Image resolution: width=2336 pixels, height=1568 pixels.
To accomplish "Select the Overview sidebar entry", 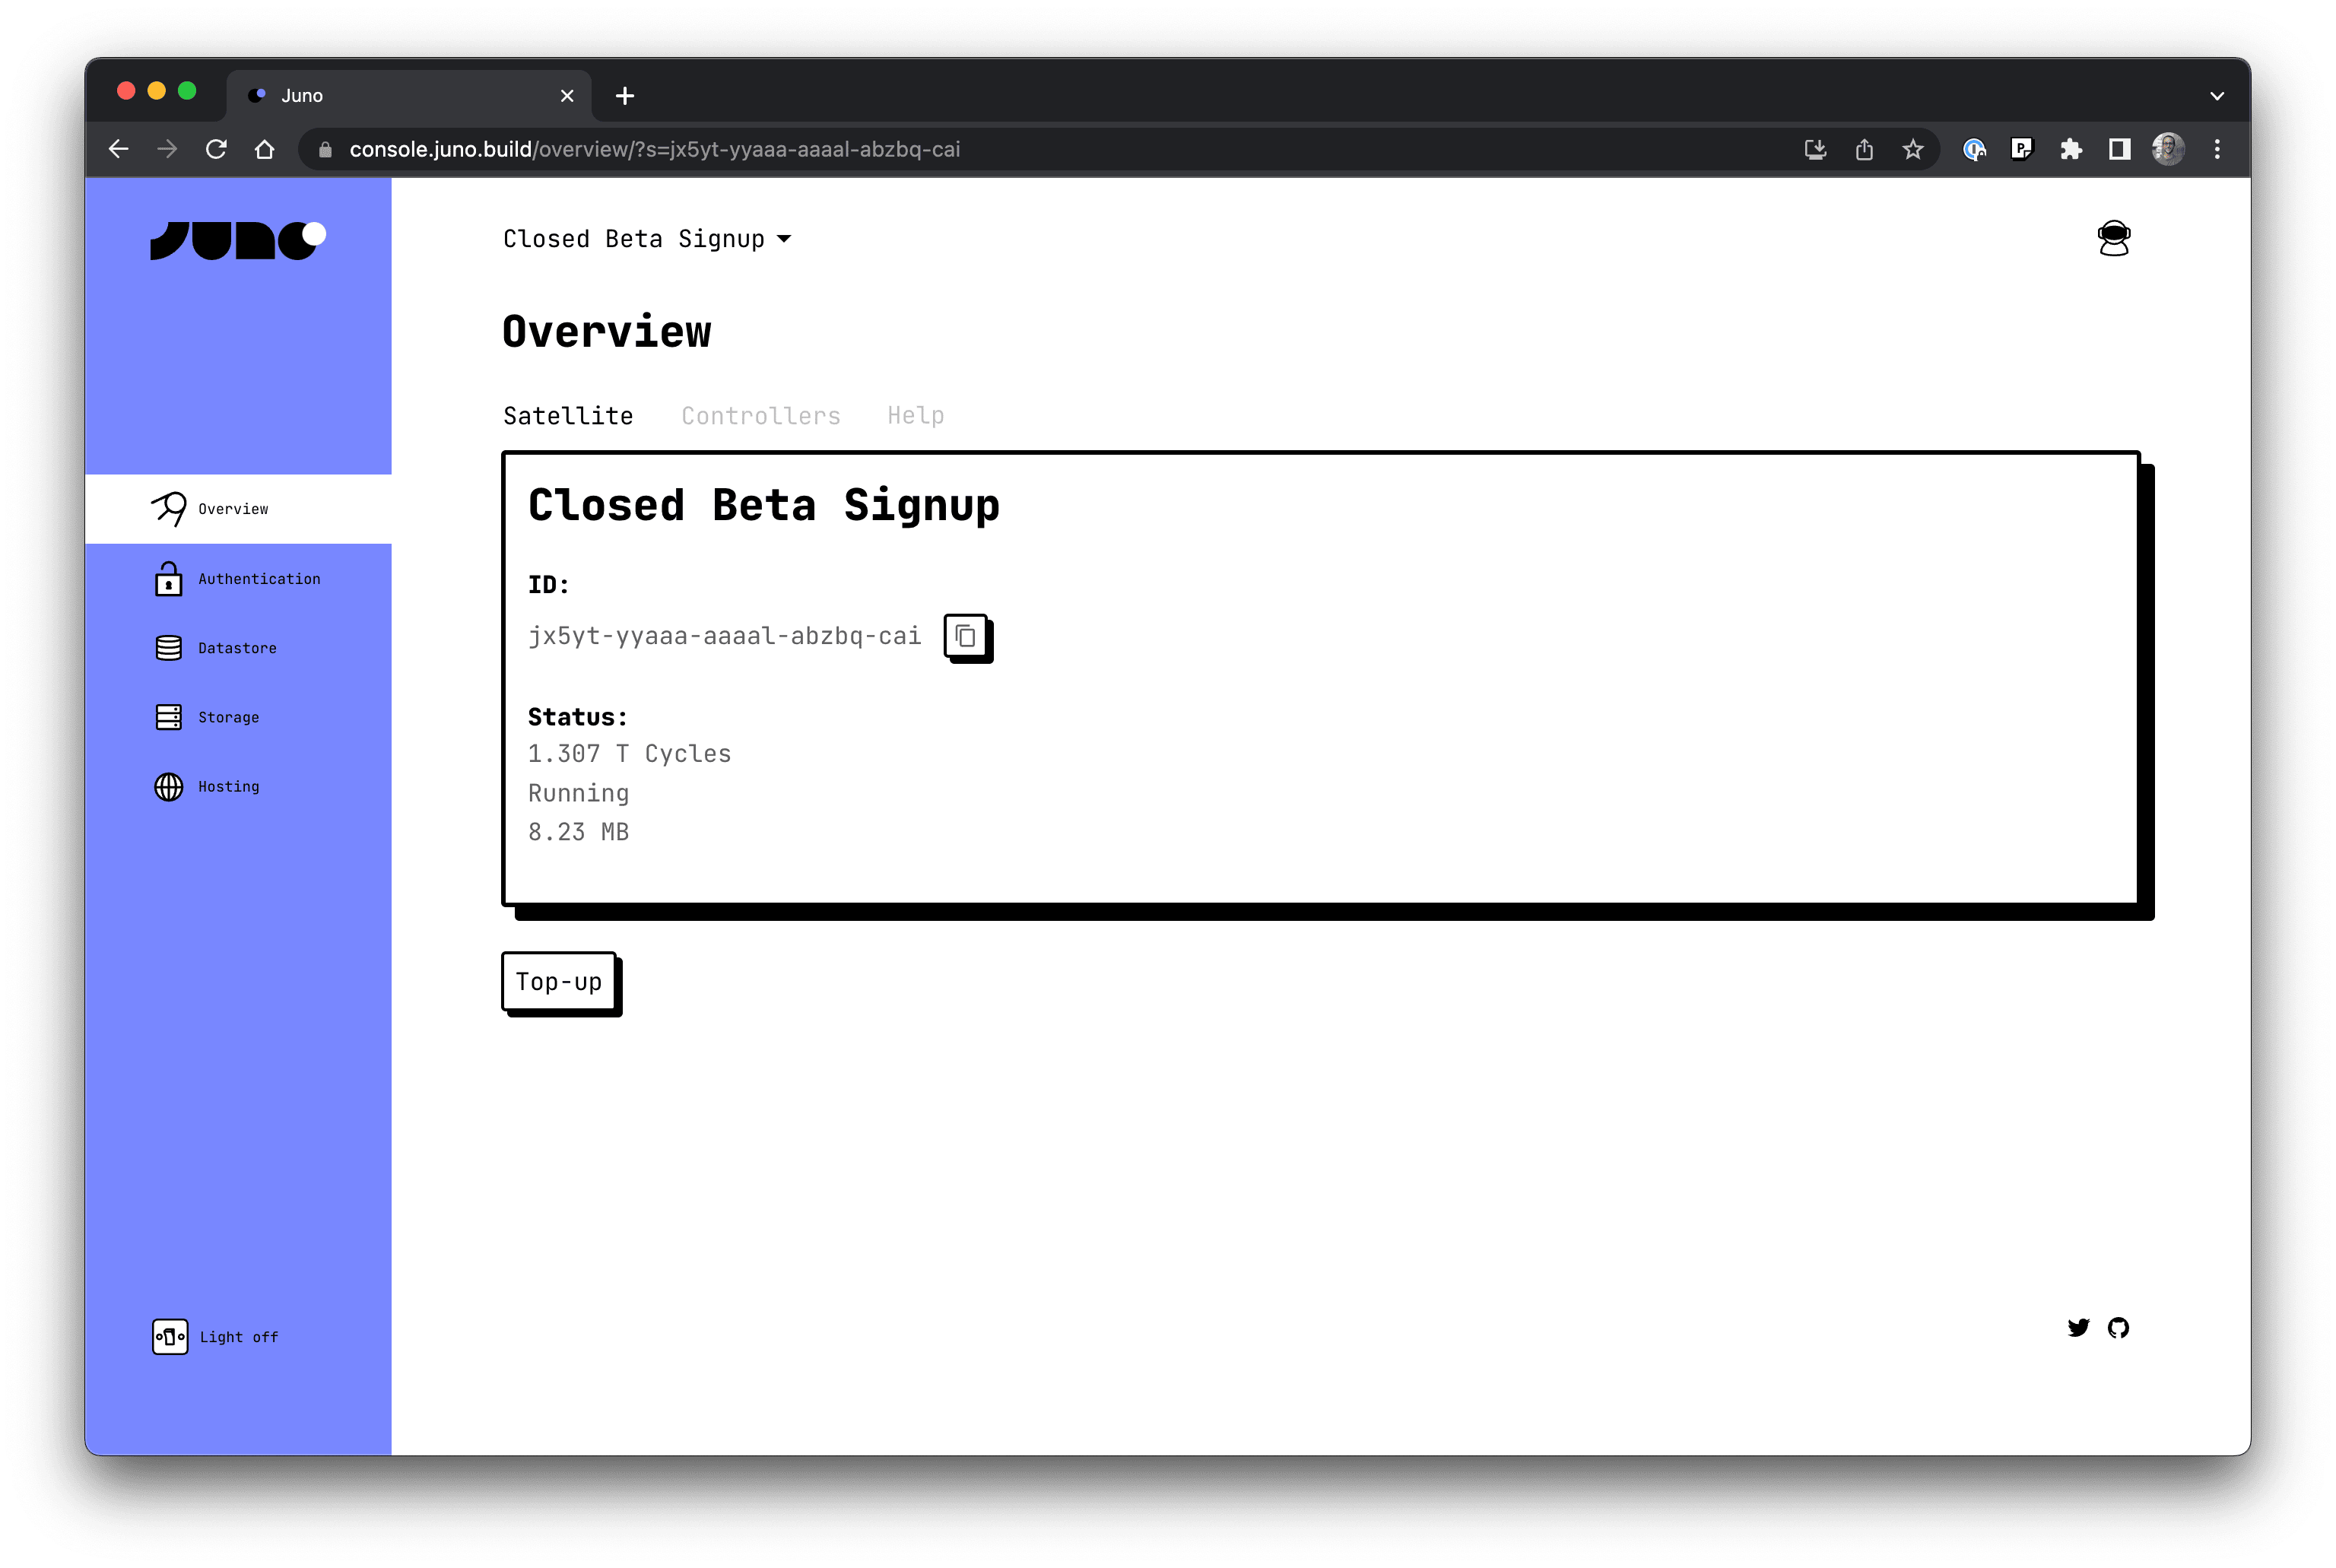I will pyautogui.click(x=233, y=508).
